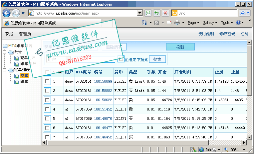This screenshot has height=154, width=254.
Task: Collapse the 定单列表 tree node
Action: tap(5, 70)
